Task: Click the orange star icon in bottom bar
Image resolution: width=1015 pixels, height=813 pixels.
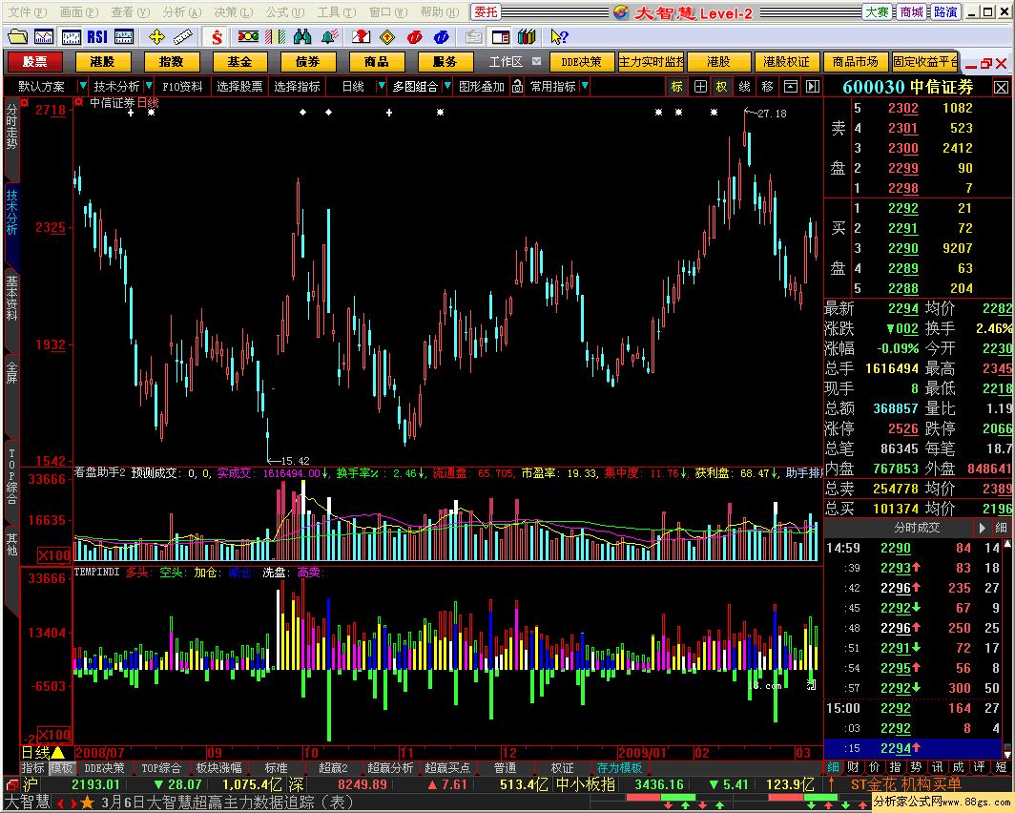Action: point(87,803)
